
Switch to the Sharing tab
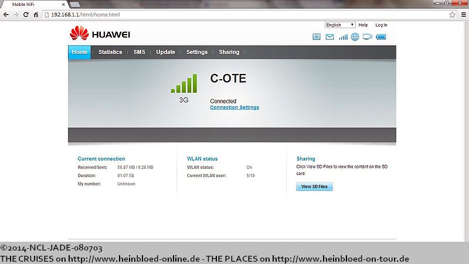coord(229,52)
